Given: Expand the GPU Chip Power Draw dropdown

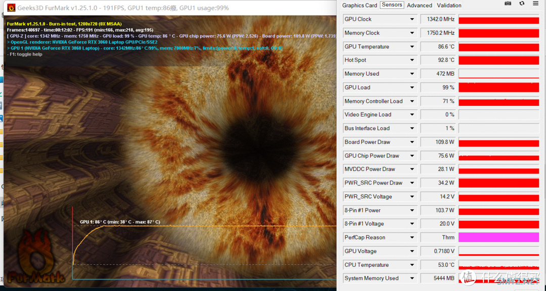Looking at the screenshot, I should click(x=412, y=156).
